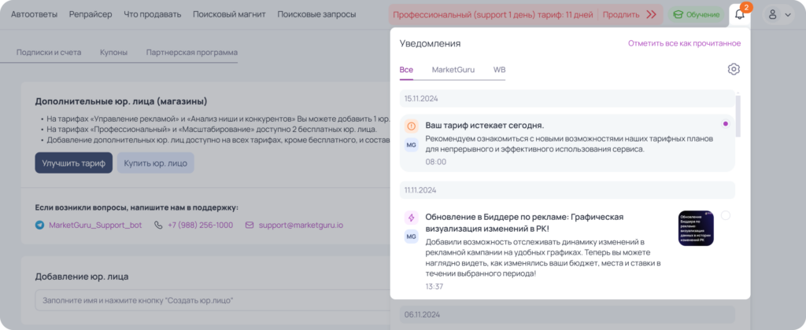Click the envelope icon beside support email

(250, 225)
